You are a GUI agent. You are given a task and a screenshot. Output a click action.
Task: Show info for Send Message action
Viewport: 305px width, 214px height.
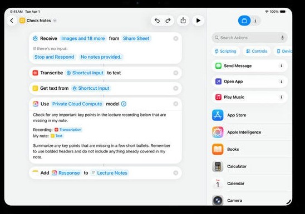281,66
